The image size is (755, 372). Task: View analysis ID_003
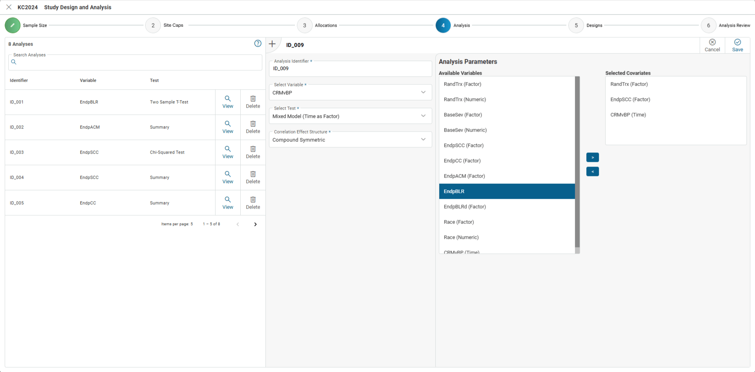click(x=228, y=152)
